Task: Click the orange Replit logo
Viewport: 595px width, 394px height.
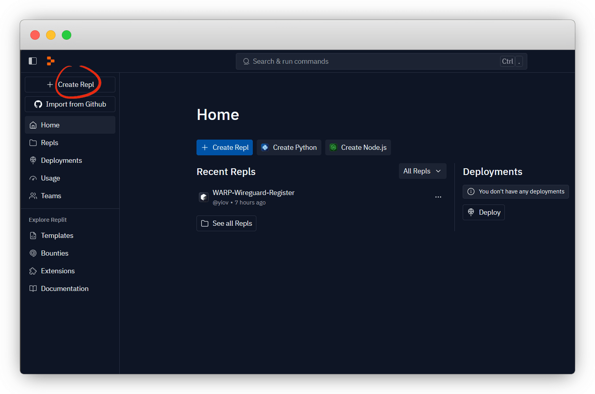Action: (50, 61)
